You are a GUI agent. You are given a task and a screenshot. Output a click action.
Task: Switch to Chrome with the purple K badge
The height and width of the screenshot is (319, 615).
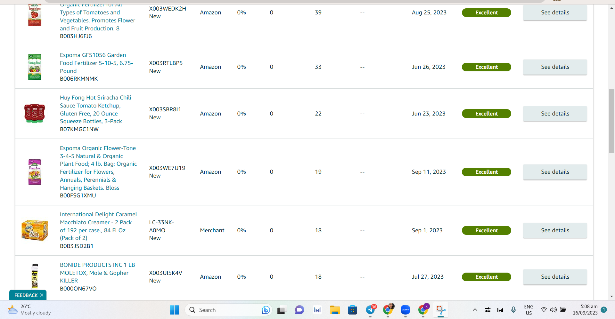point(423,310)
